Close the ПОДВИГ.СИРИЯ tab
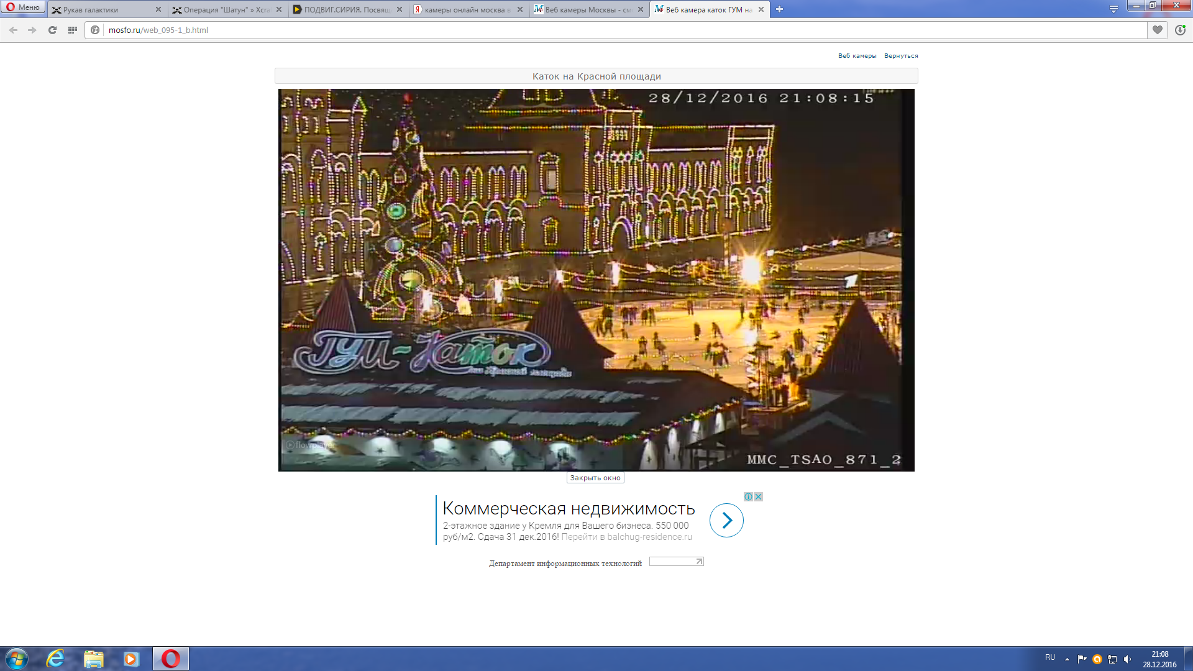Image resolution: width=1193 pixels, height=671 pixels. pos(400,9)
